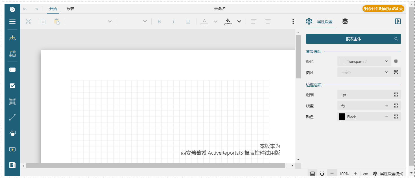
Task: Open the 线型 border style dropdown
Action: (364, 106)
